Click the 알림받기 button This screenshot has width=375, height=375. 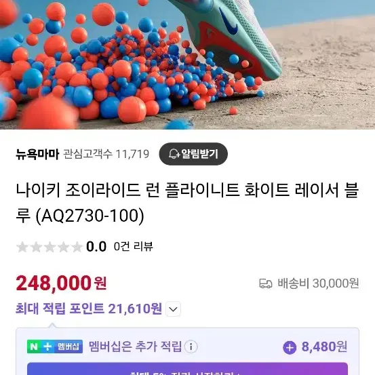[x=193, y=154]
